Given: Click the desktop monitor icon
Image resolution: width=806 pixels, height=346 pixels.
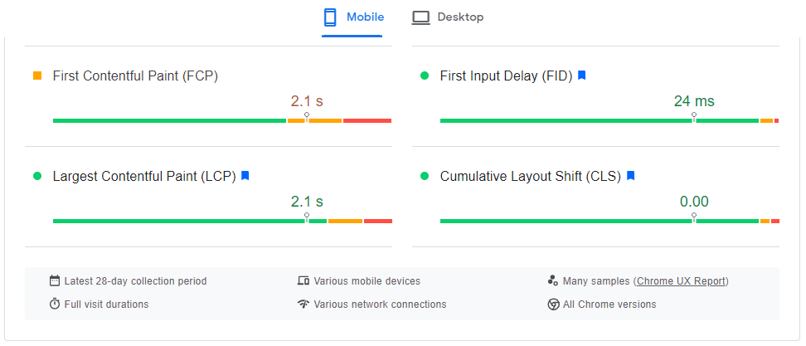Looking at the screenshot, I should coord(421,17).
